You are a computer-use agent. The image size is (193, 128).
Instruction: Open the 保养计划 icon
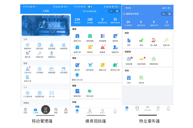point(77,36)
